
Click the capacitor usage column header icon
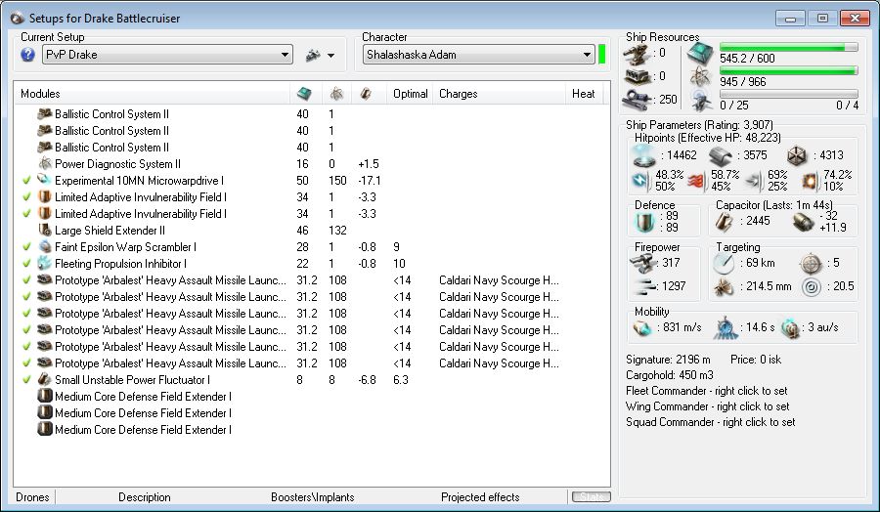coord(365,94)
